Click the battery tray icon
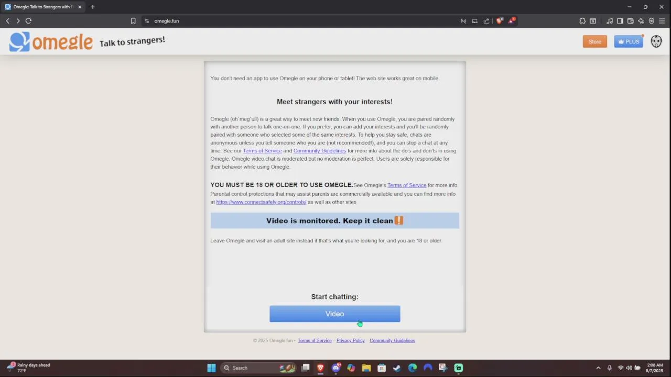Image resolution: width=671 pixels, height=377 pixels. 637,368
